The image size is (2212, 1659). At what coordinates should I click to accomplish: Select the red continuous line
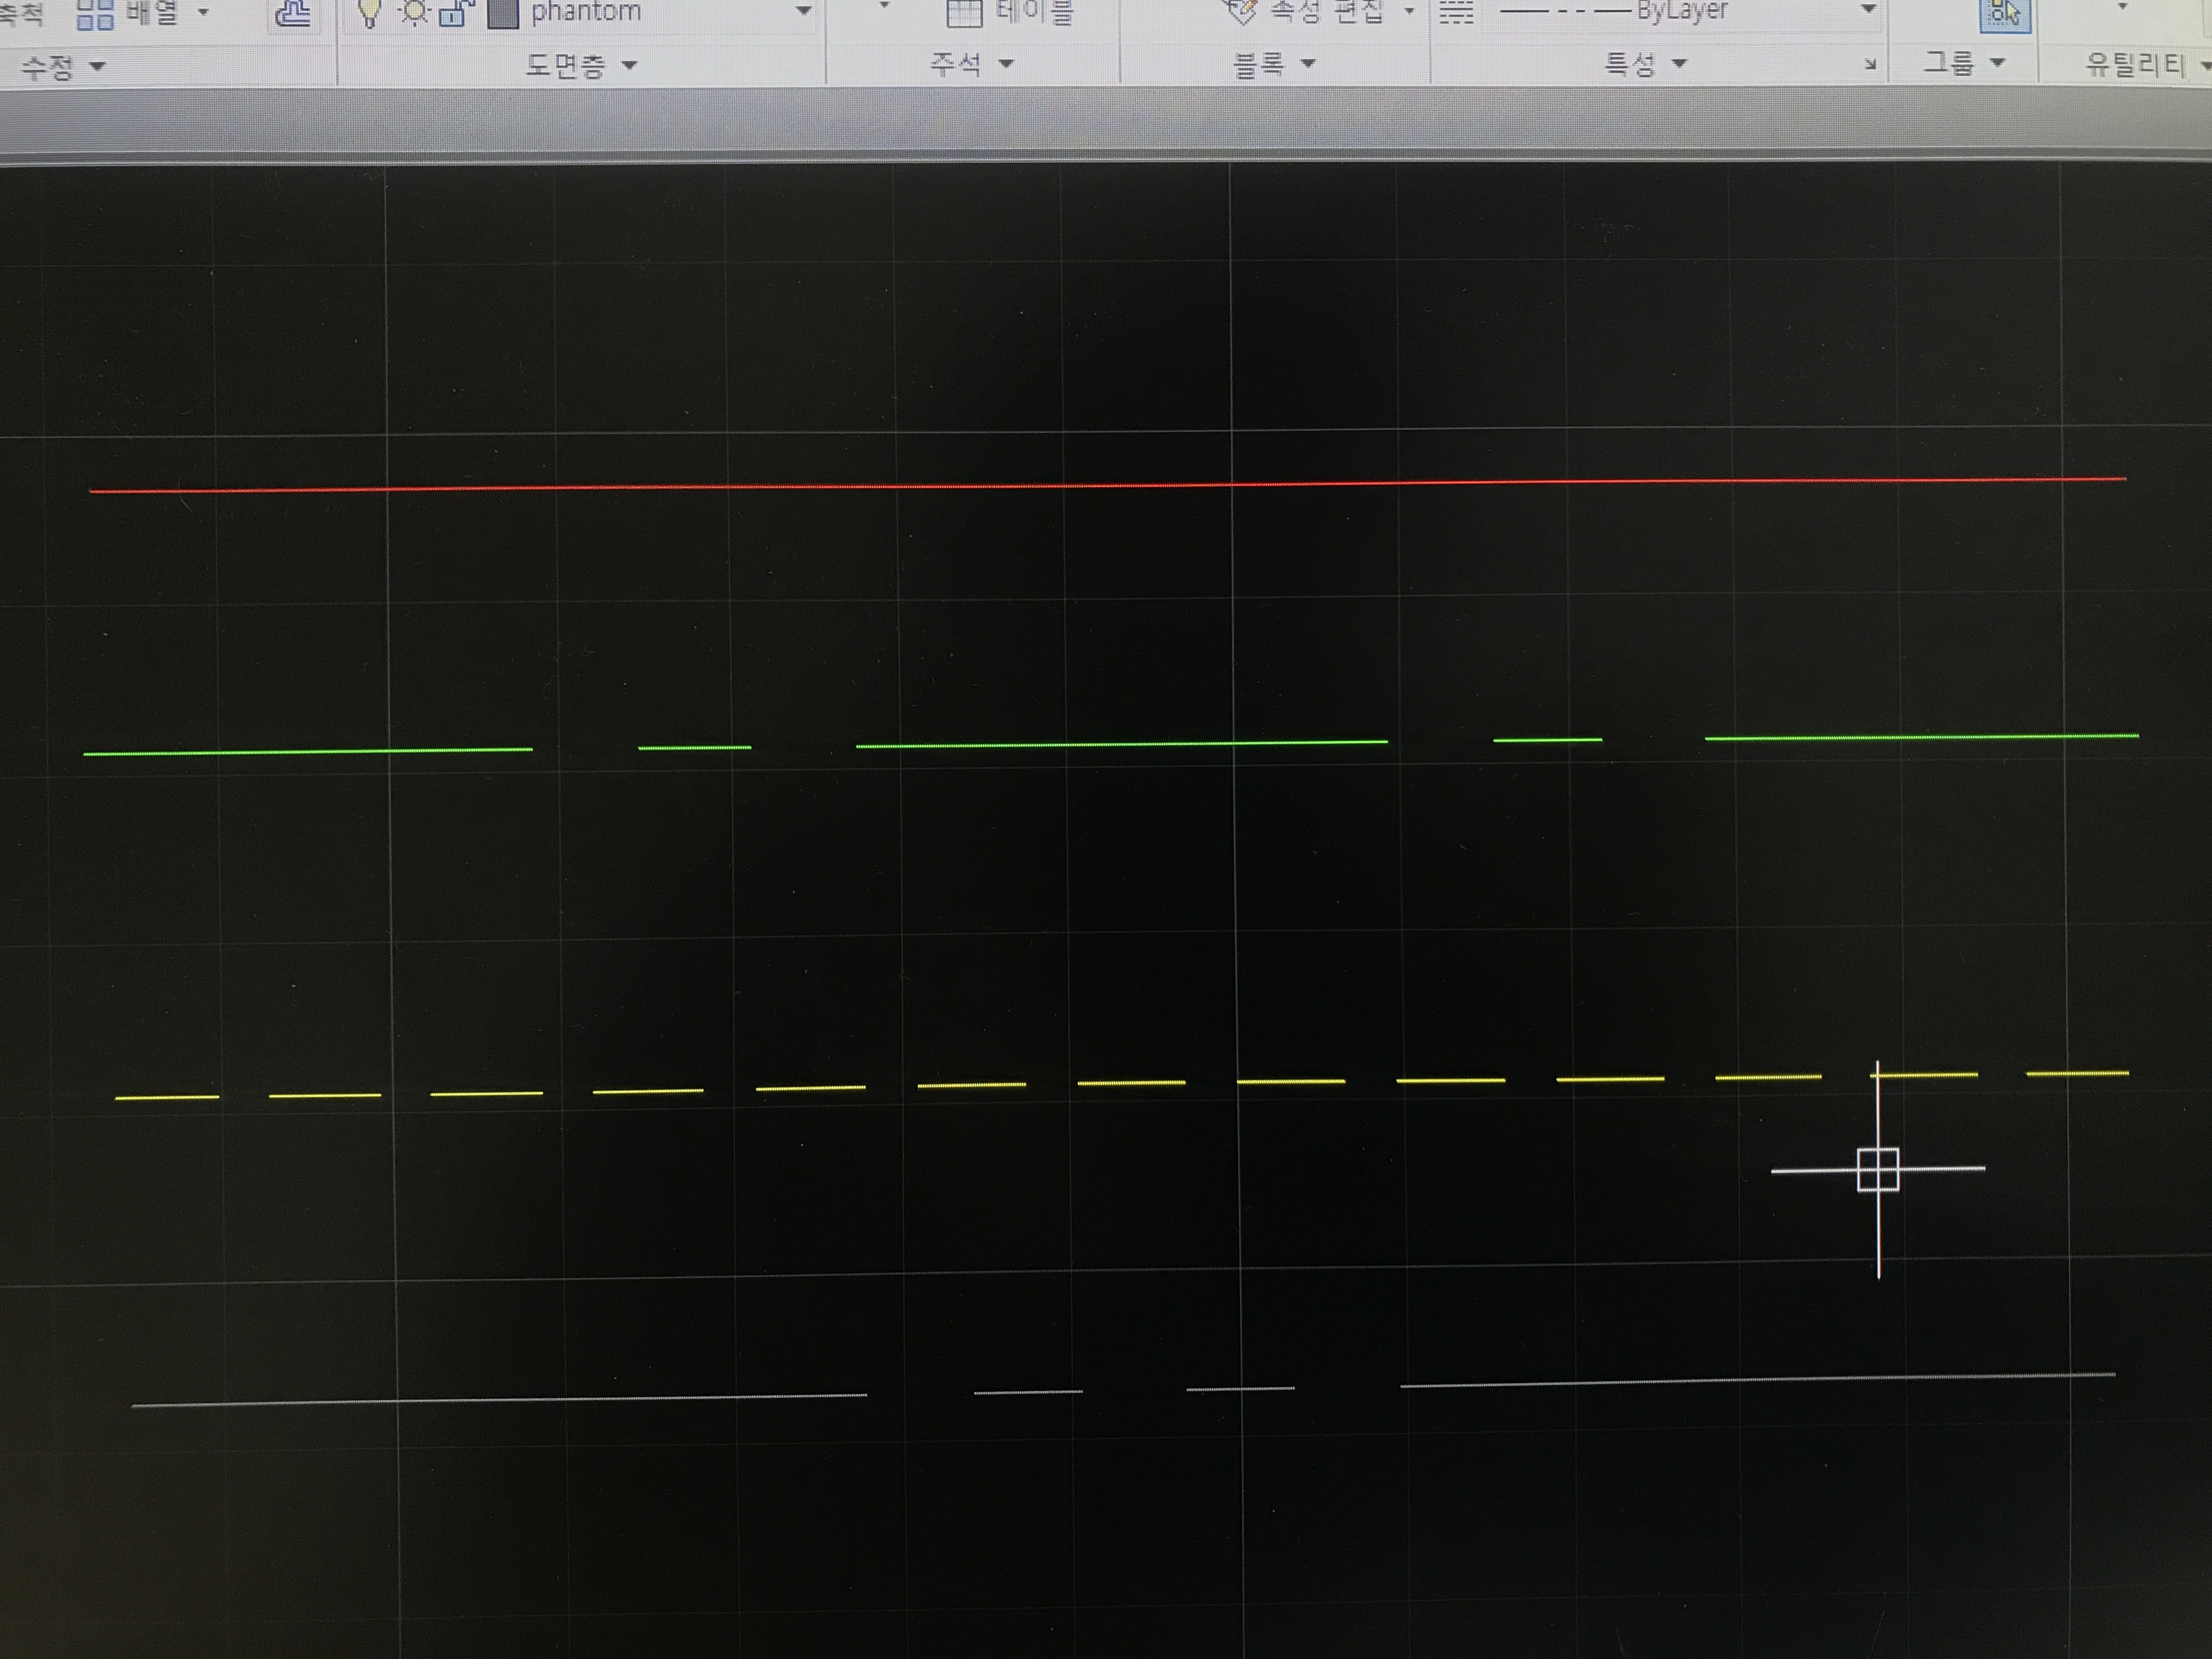(1107, 485)
